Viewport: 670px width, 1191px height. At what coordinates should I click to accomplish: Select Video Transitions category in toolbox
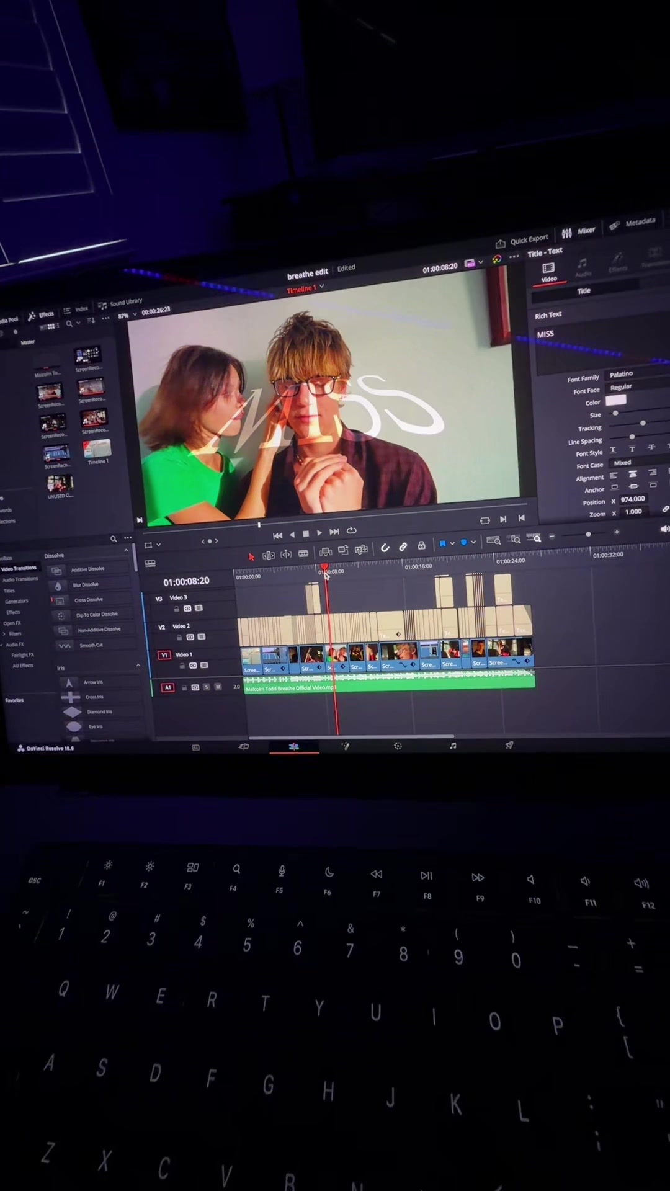click(x=19, y=568)
